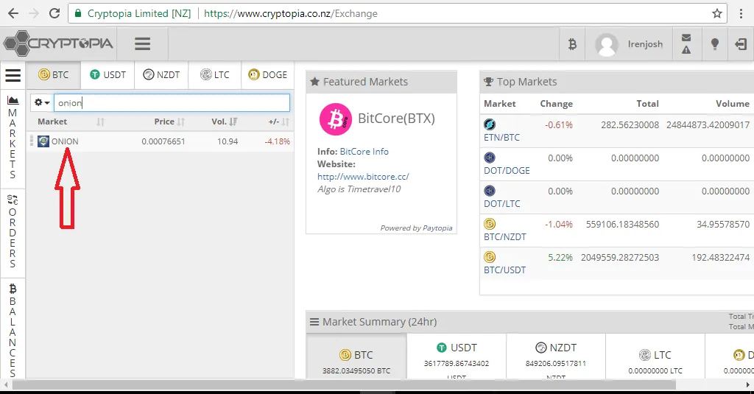Image resolution: width=754 pixels, height=394 pixels.
Task: Click the ONION coin icon
Action: 43,141
